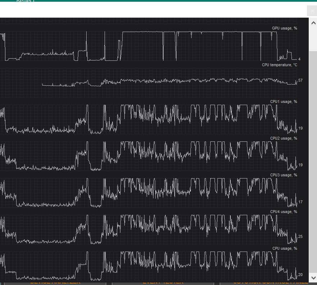317x285 pixels.
Task: Click the overall CPU usage value 20
Action: tap(300, 275)
